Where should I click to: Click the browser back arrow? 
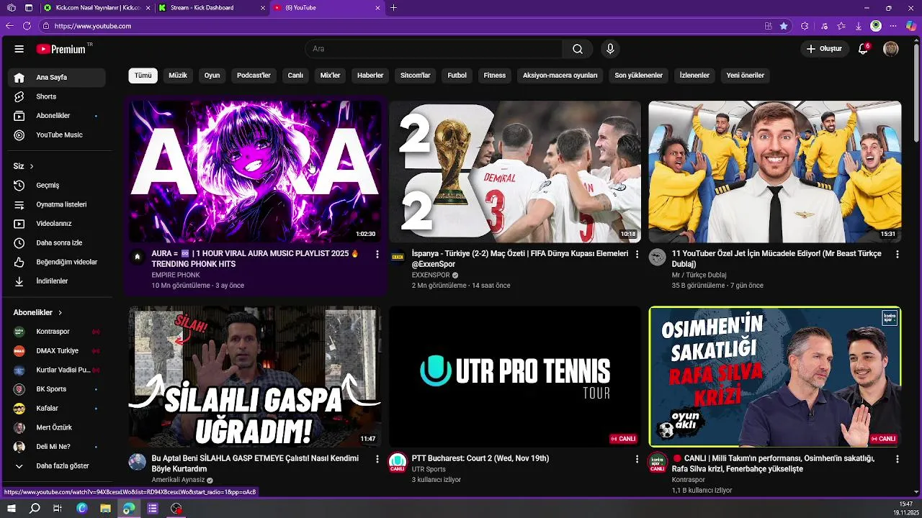(x=9, y=26)
